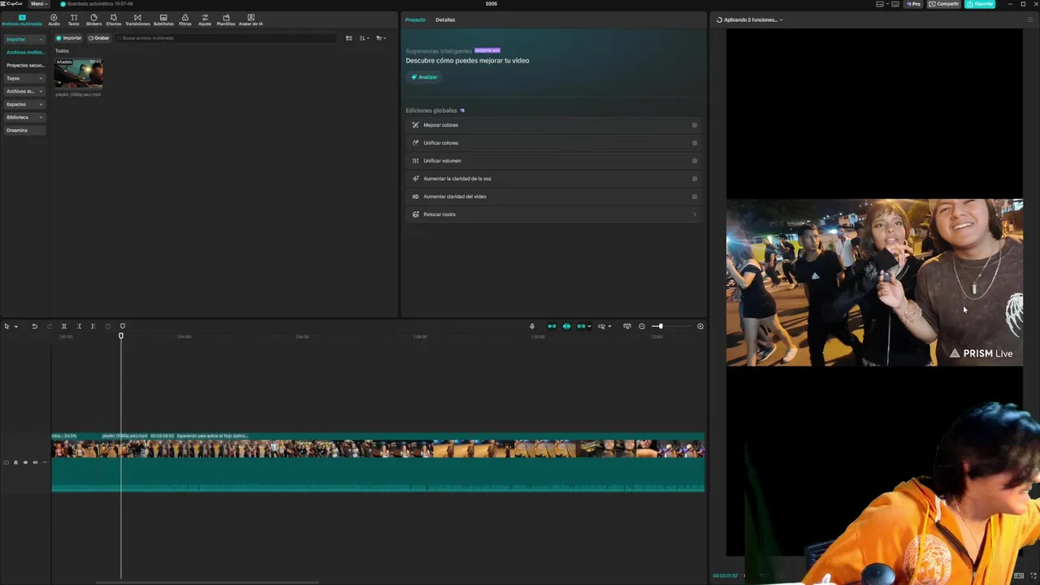Open the Transiciones panel

[137, 19]
